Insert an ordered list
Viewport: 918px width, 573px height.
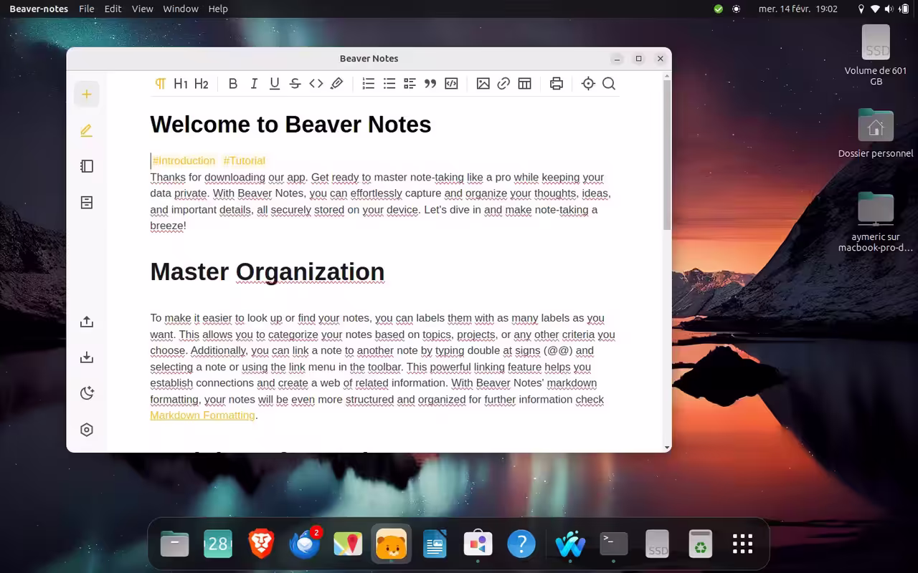pos(369,84)
